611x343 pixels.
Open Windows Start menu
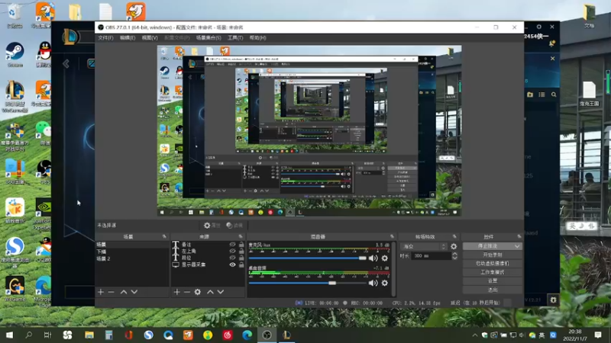(x=9, y=335)
